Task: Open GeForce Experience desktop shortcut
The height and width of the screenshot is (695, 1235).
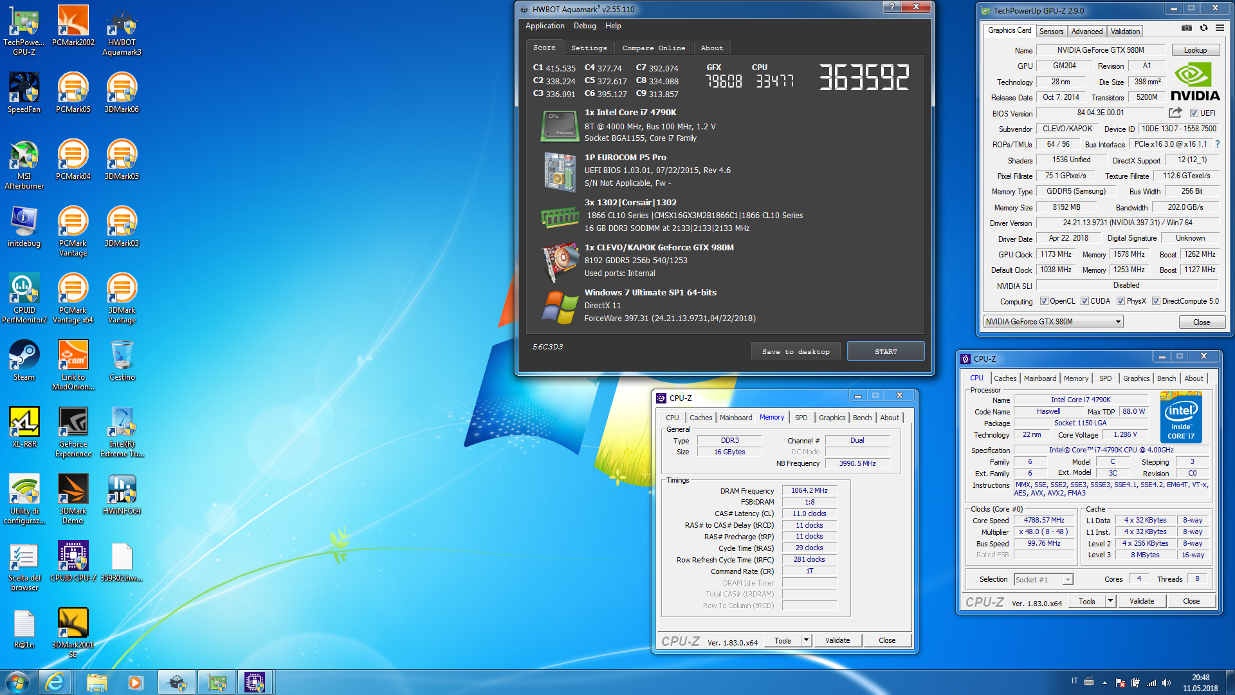Action: (73, 432)
